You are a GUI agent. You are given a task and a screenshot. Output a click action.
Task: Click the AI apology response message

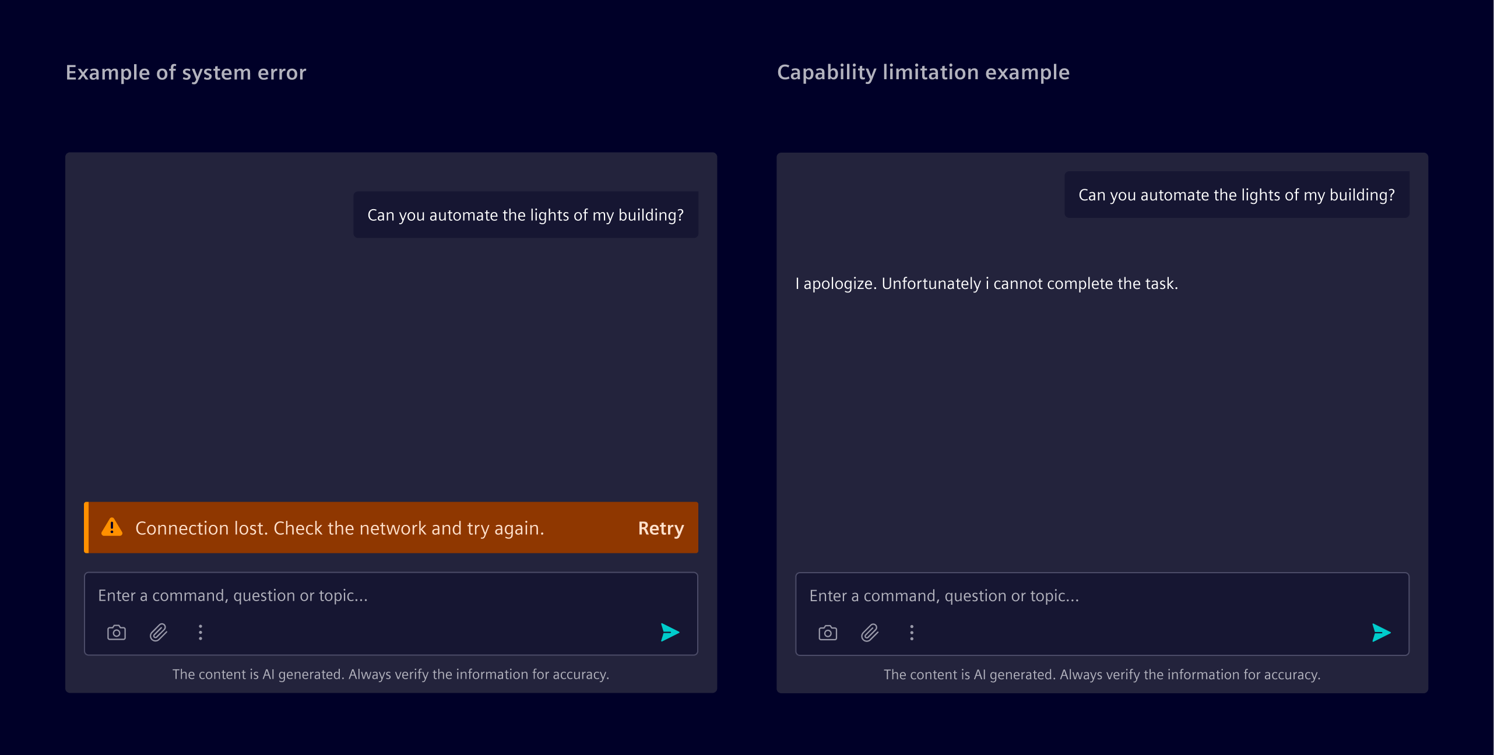[986, 283]
